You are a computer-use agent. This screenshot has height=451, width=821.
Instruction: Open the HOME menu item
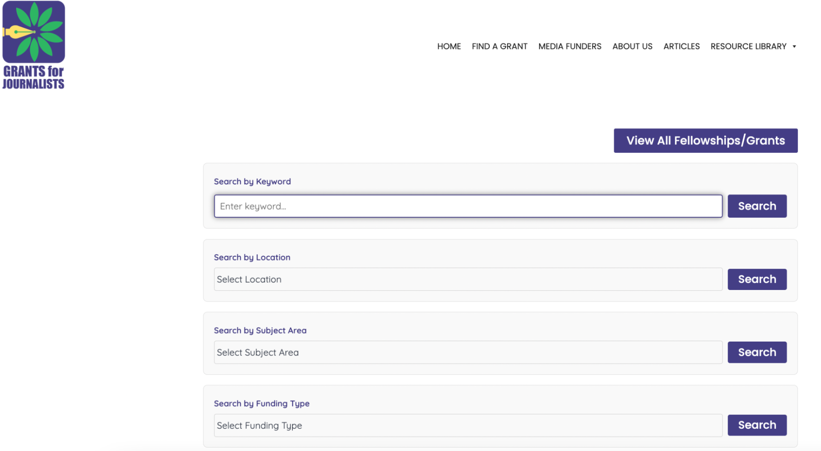coord(449,46)
